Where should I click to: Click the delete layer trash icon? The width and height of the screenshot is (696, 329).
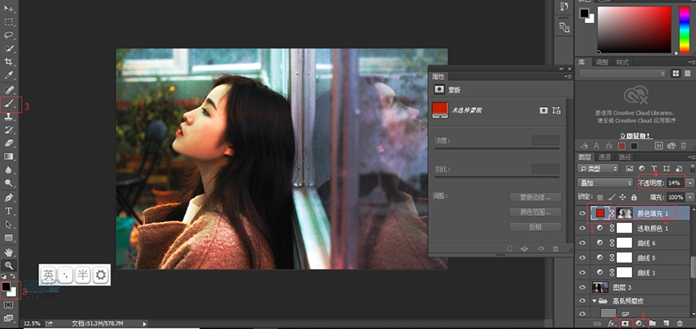pos(678,323)
